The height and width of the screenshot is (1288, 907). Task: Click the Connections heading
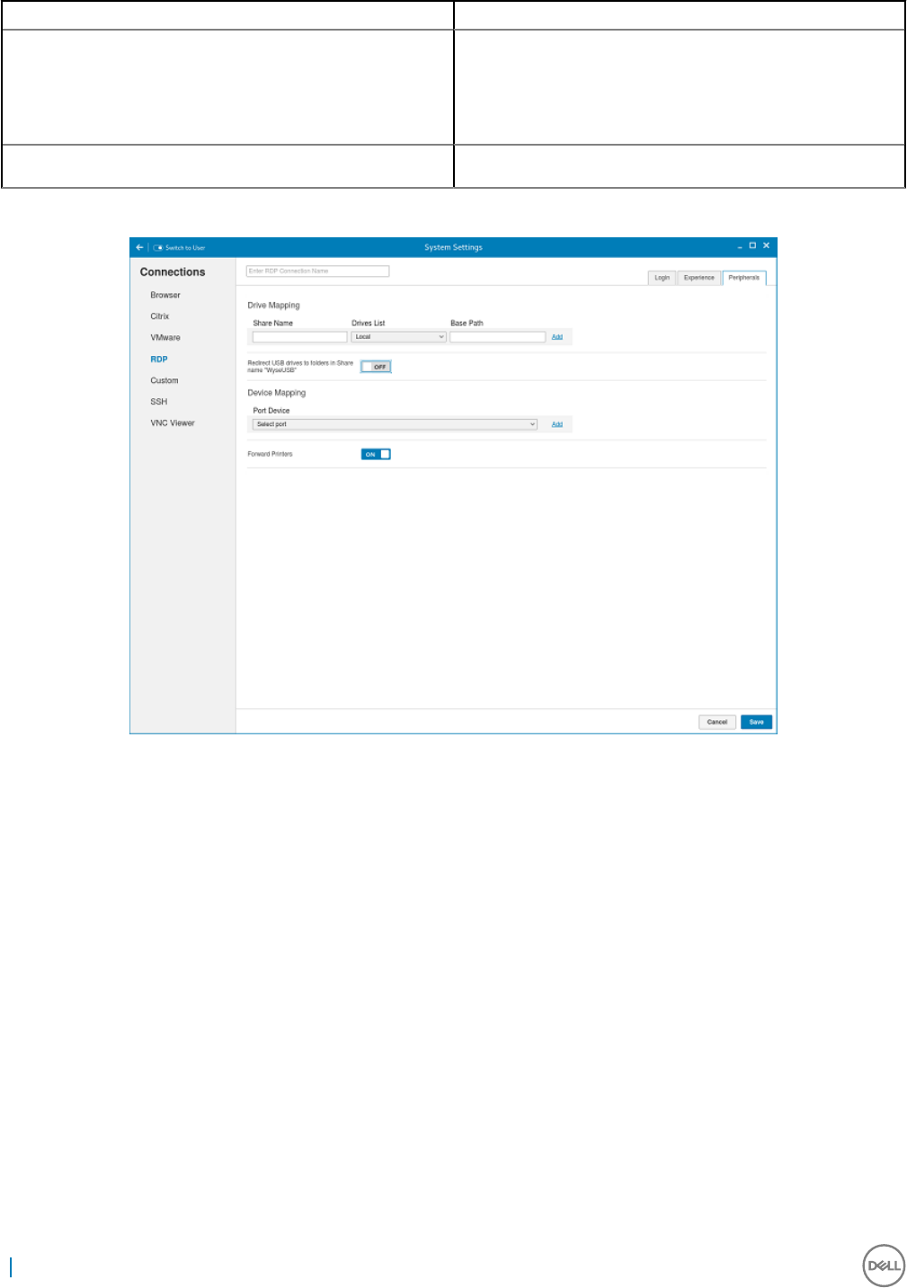(173, 272)
